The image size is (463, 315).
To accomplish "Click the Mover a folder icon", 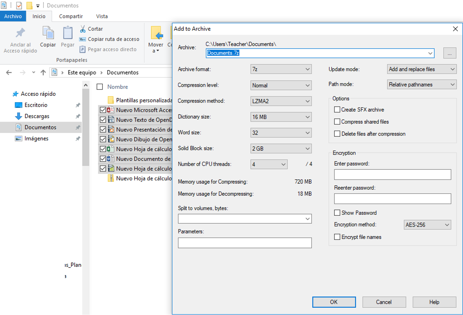I will pyautogui.click(x=156, y=33).
